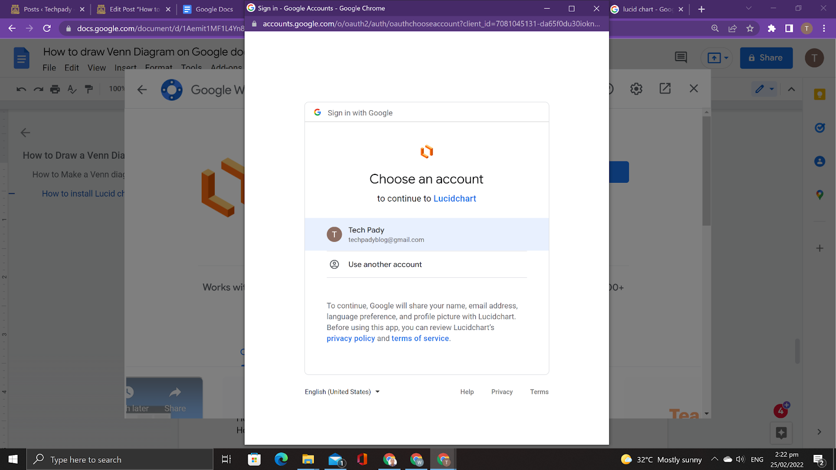This screenshot has height=470, width=836.
Task: Run spelling and grammar check
Action: tap(72, 89)
